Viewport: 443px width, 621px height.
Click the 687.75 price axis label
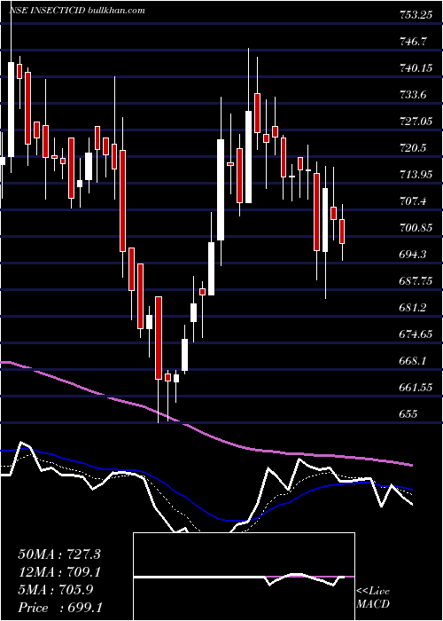coord(416,281)
